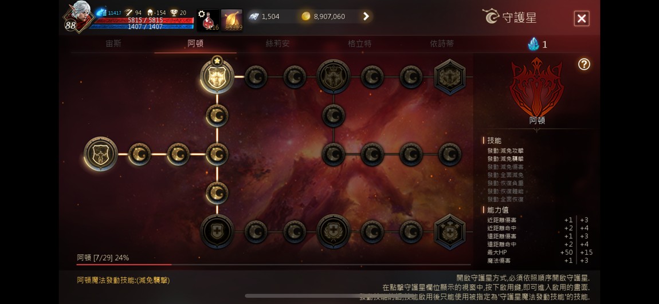Screen dimensions: 659x304
Task: Select the red potion quick slot
Action: pos(208,20)
